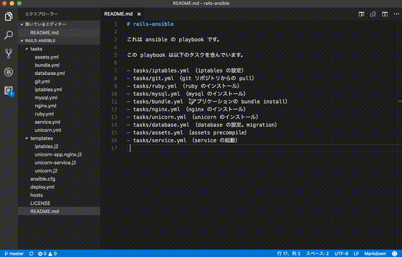Click line and column indicator 行 17
The width and height of the screenshot is (402, 257).
pos(289,254)
